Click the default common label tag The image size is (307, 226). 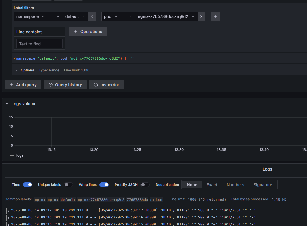coord(68,200)
